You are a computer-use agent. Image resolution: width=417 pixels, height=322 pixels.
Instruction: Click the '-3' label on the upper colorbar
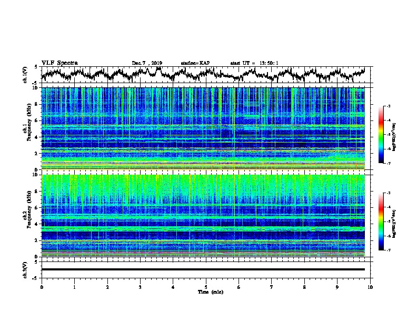click(x=389, y=106)
